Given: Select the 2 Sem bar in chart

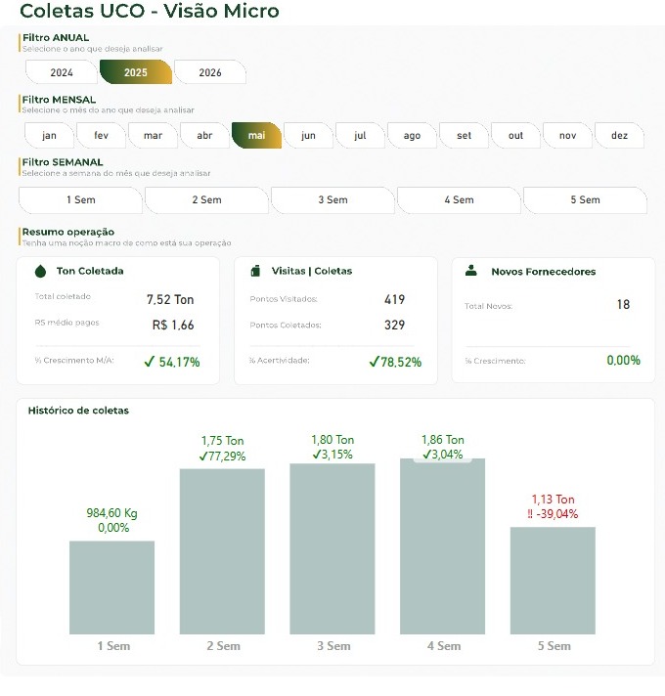Looking at the screenshot, I should (x=222, y=551).
